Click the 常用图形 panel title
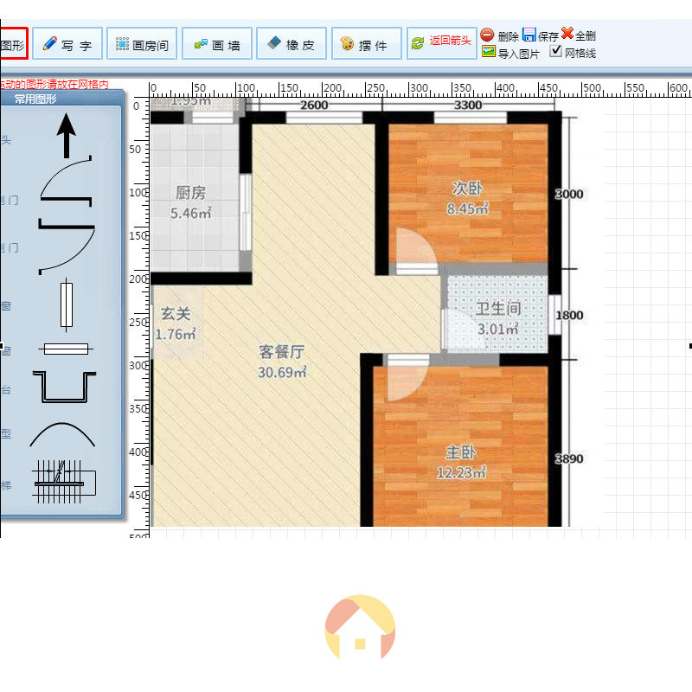 pos(35,99)
